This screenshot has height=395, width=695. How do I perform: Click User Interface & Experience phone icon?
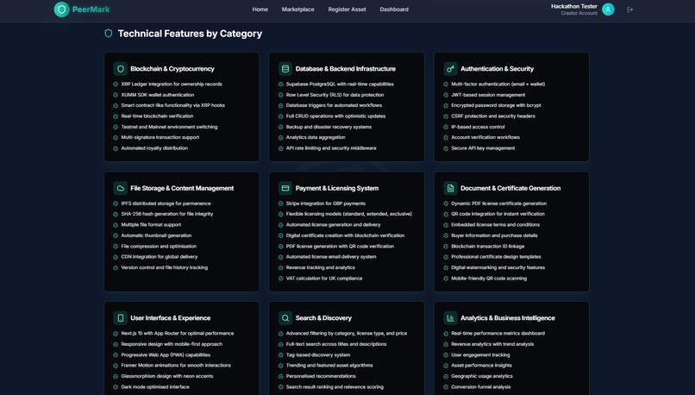[x=120, y=318]
